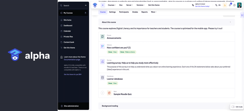Image resolution: width=244 pixels, height=111 pixels.
Task: Click the Learner database icon
Action: 102,78
